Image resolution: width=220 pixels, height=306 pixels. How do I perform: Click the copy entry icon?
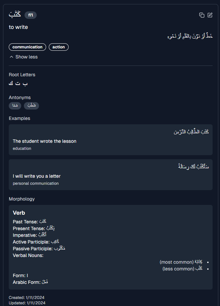click(x=201, y=15)
